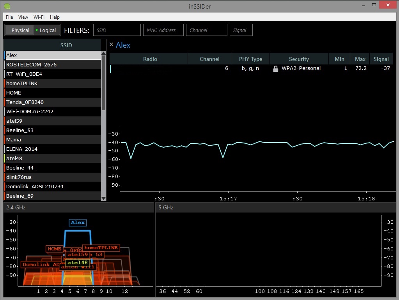Click the MAC Address filter field
Image resolution: width=399 pixels, height=300 pixels.
163,30
